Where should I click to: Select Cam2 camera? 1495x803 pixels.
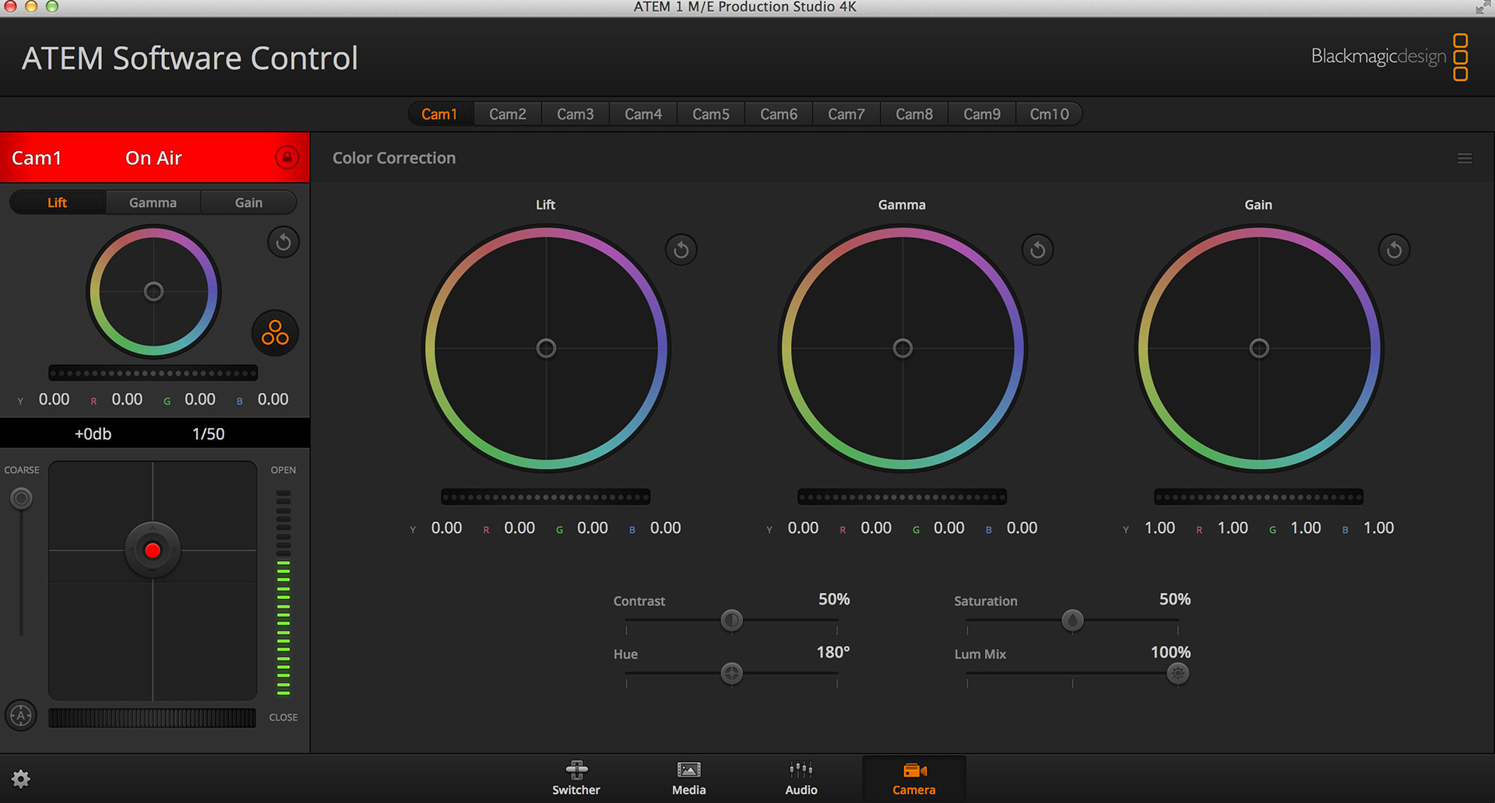[x=507, y=114]
